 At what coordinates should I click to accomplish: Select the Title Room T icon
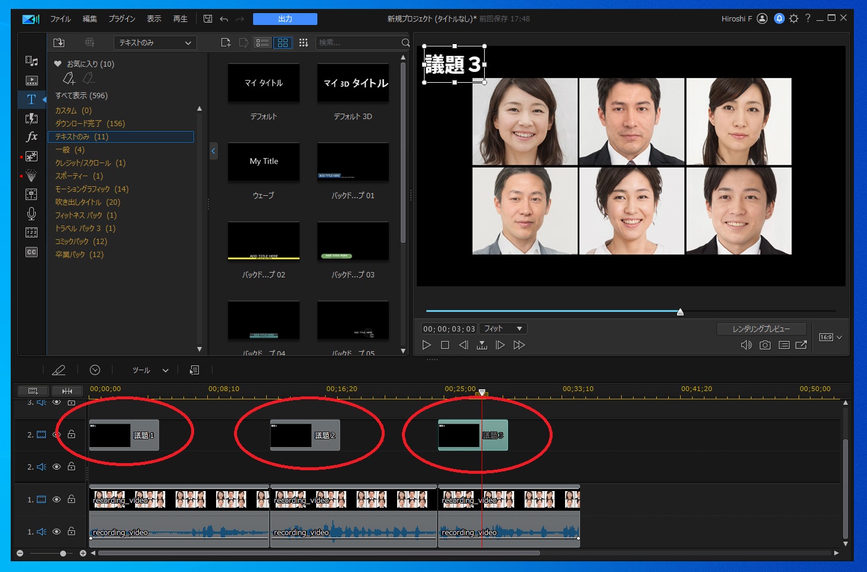pos(32,99)
